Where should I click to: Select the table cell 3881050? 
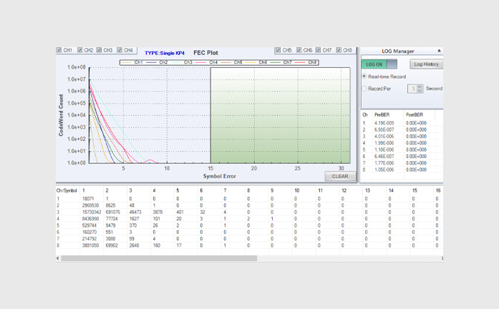[x=90, y=245]
